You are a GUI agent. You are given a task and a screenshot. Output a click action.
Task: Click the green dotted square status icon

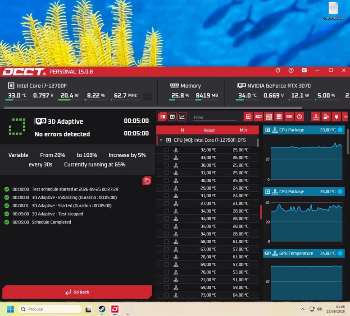pyautogui.click(x=17, y=127)
